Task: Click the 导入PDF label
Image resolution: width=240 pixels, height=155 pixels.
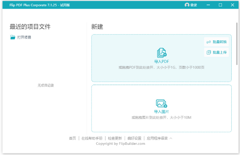Action: 162,62
